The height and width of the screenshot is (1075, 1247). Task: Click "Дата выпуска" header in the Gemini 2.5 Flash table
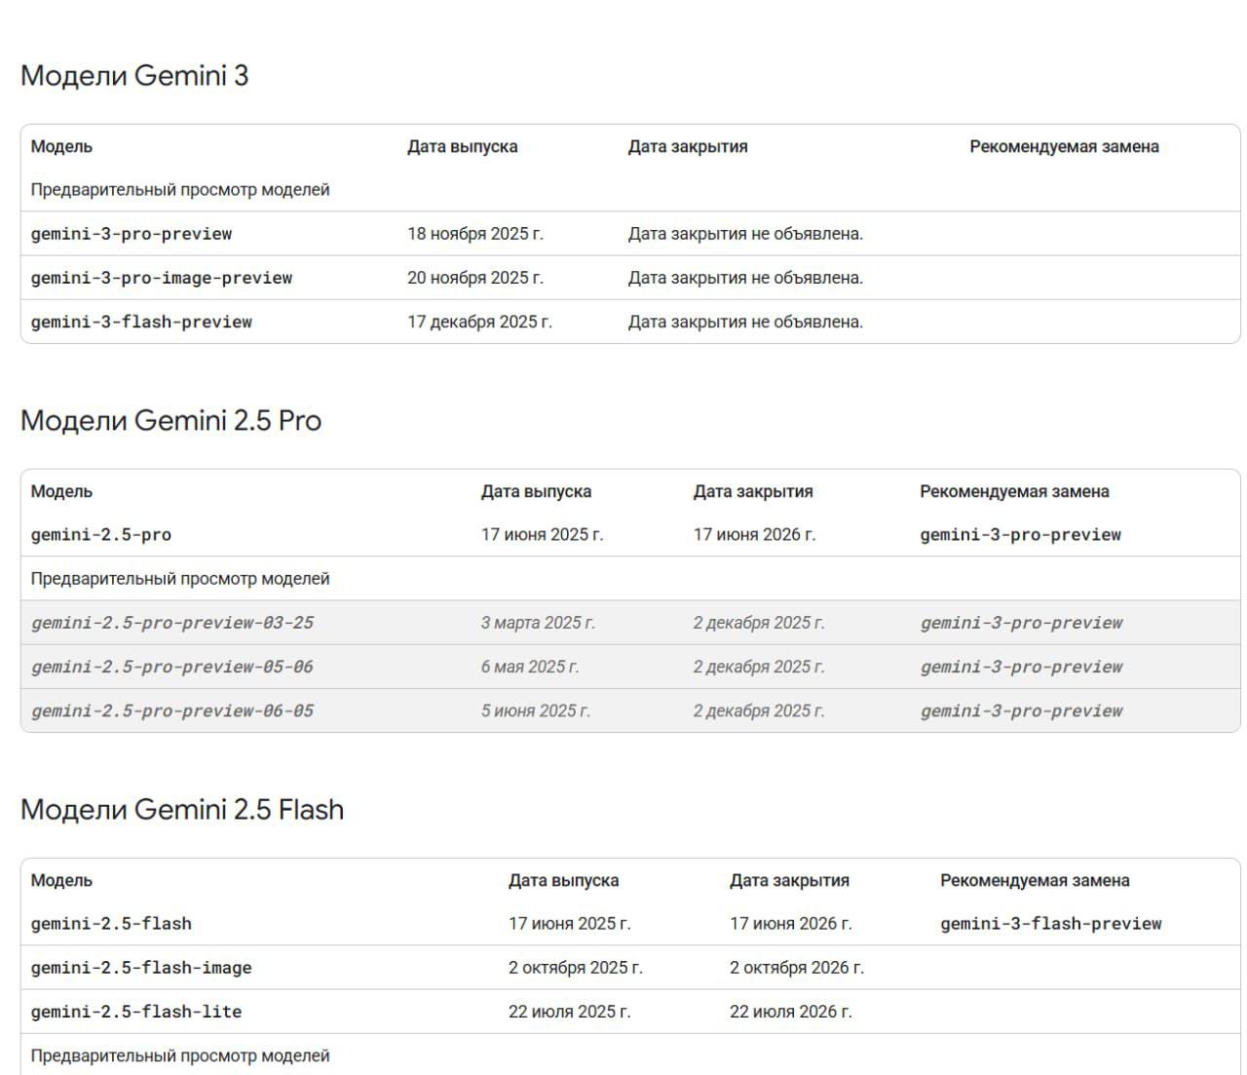[563, 880]
